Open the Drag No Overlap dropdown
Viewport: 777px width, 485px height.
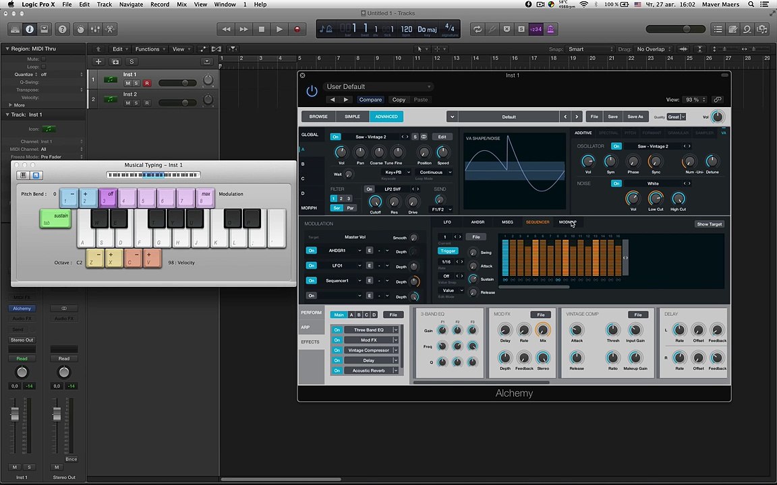coord(654,49)
